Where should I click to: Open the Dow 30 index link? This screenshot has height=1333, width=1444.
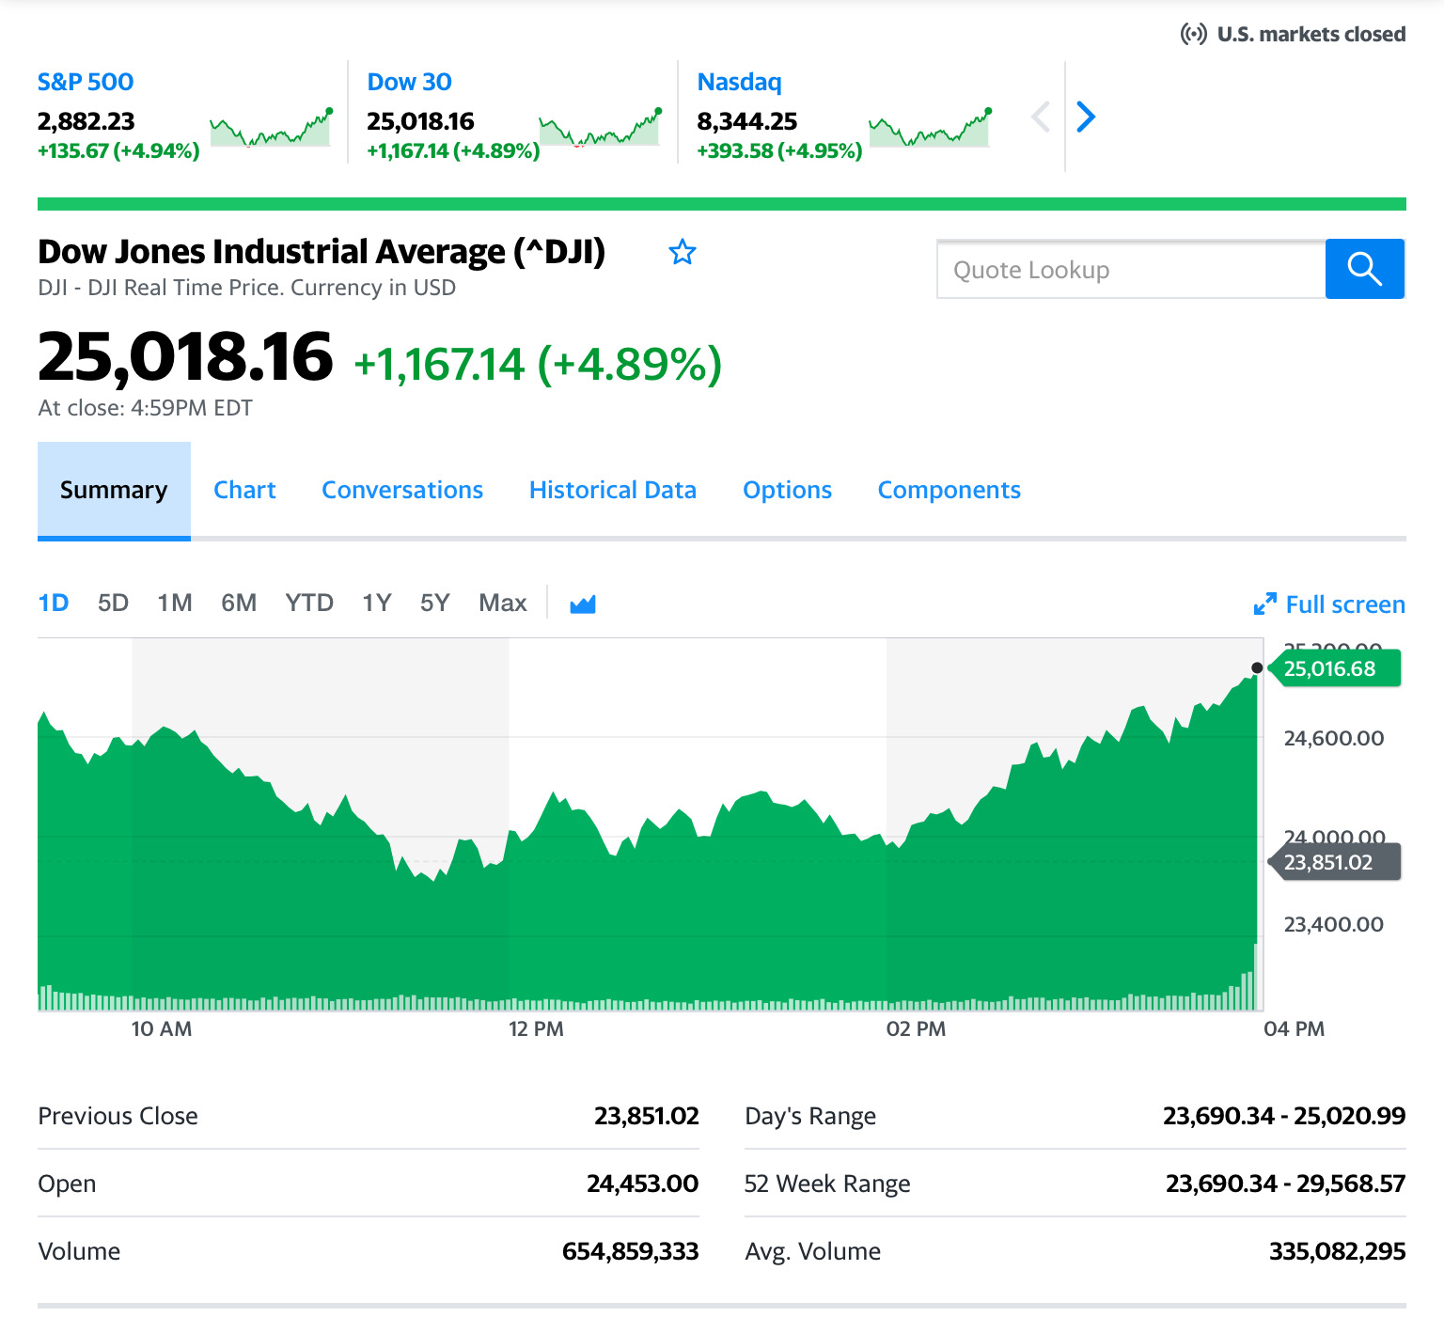[410, 82]
